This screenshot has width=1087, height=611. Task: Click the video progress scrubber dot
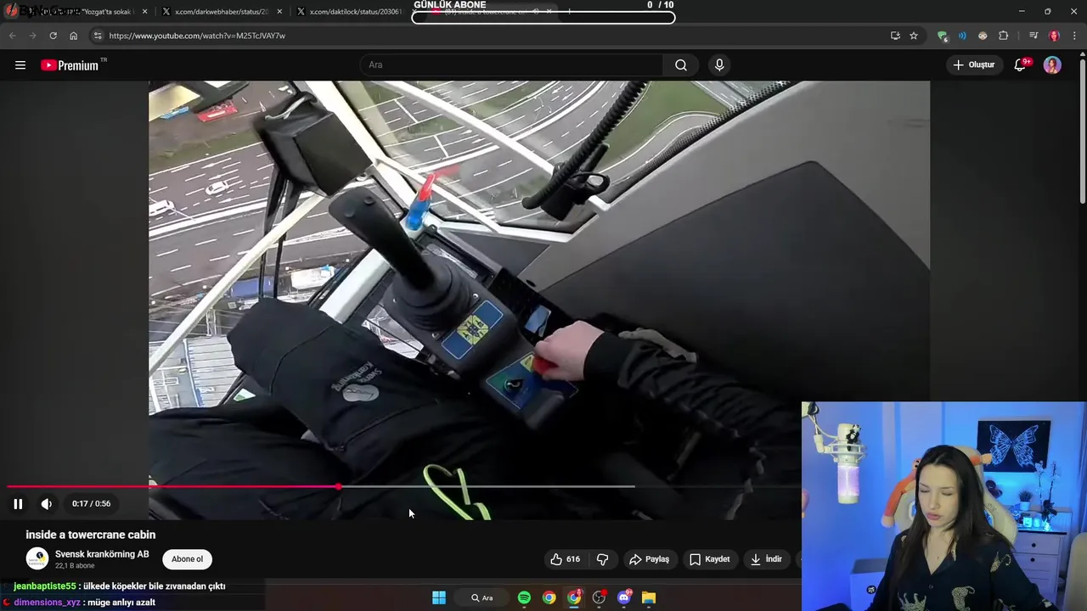(339, 487)
